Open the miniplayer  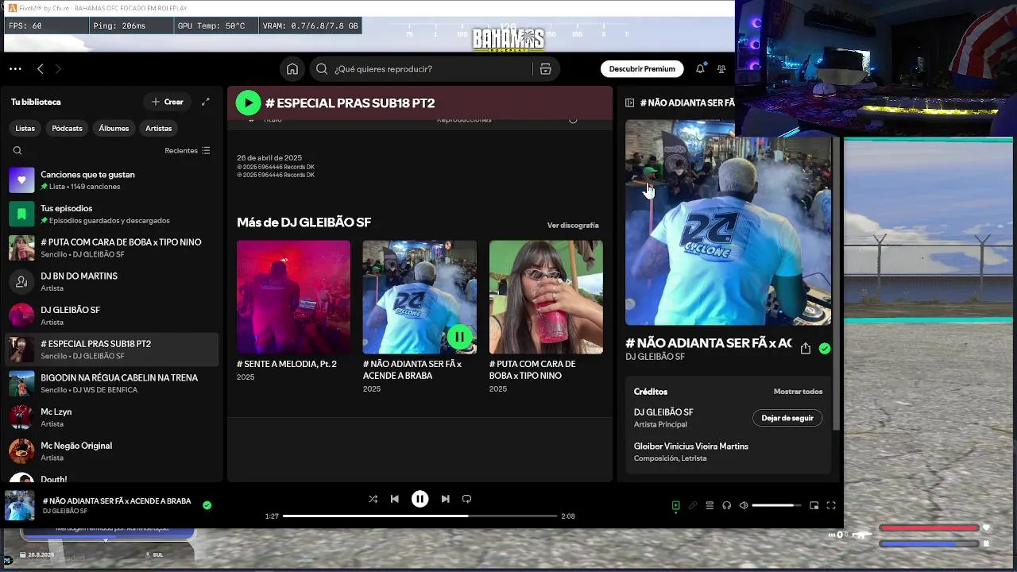814,505
